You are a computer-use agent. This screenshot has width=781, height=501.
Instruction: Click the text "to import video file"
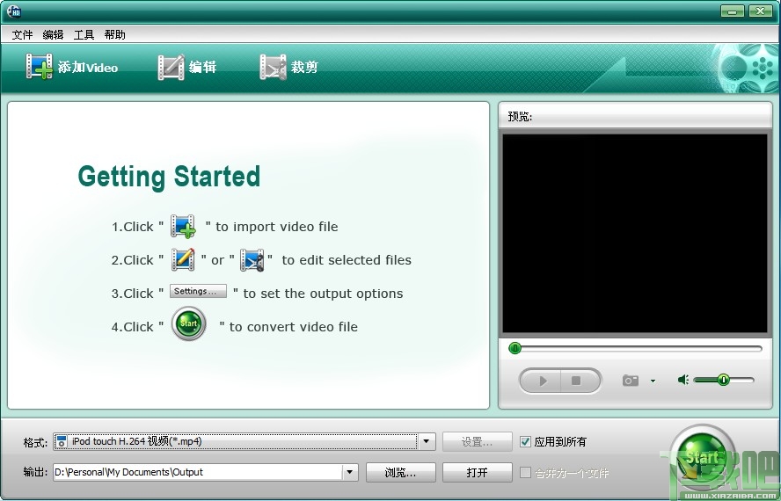(276, 227)
